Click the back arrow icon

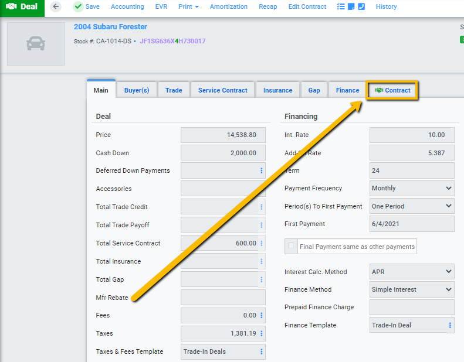(56, 6)
